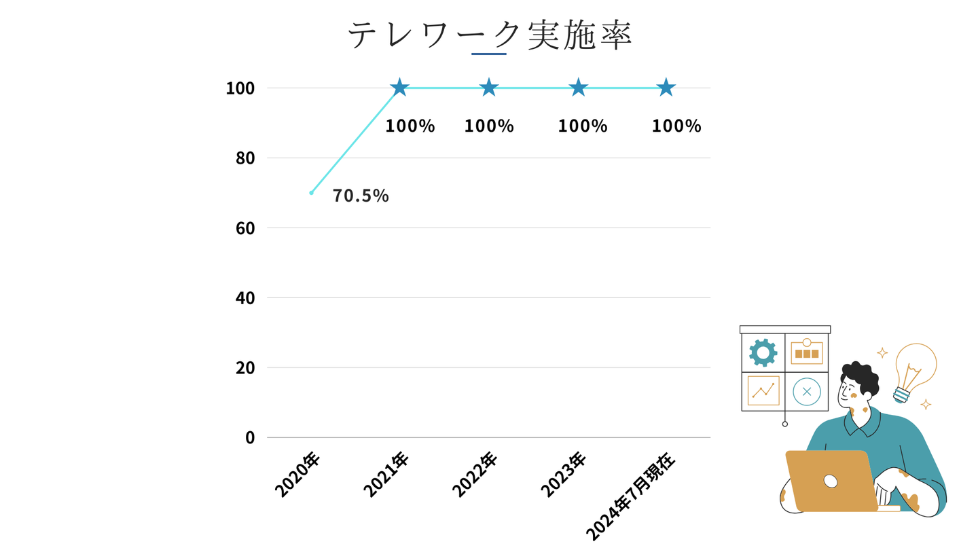978x550 pixels.
Task: Click the 70.5% data label
Action: click(361, 196)
